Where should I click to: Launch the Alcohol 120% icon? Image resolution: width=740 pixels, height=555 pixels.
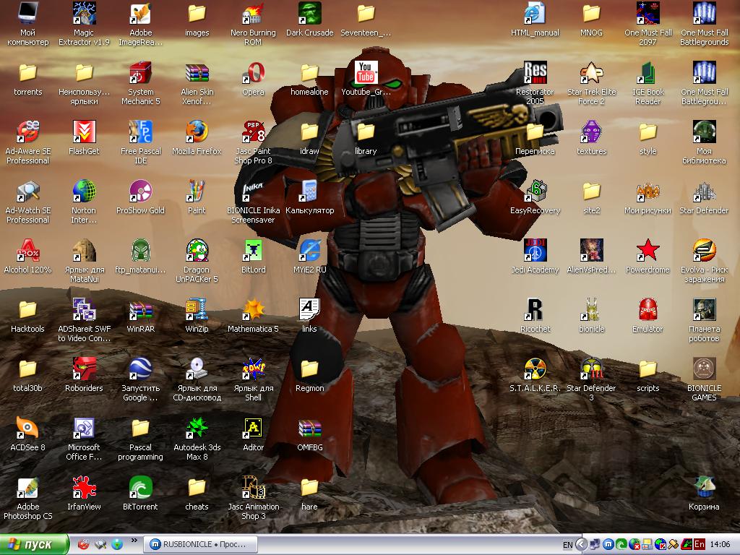pos(28,250)
